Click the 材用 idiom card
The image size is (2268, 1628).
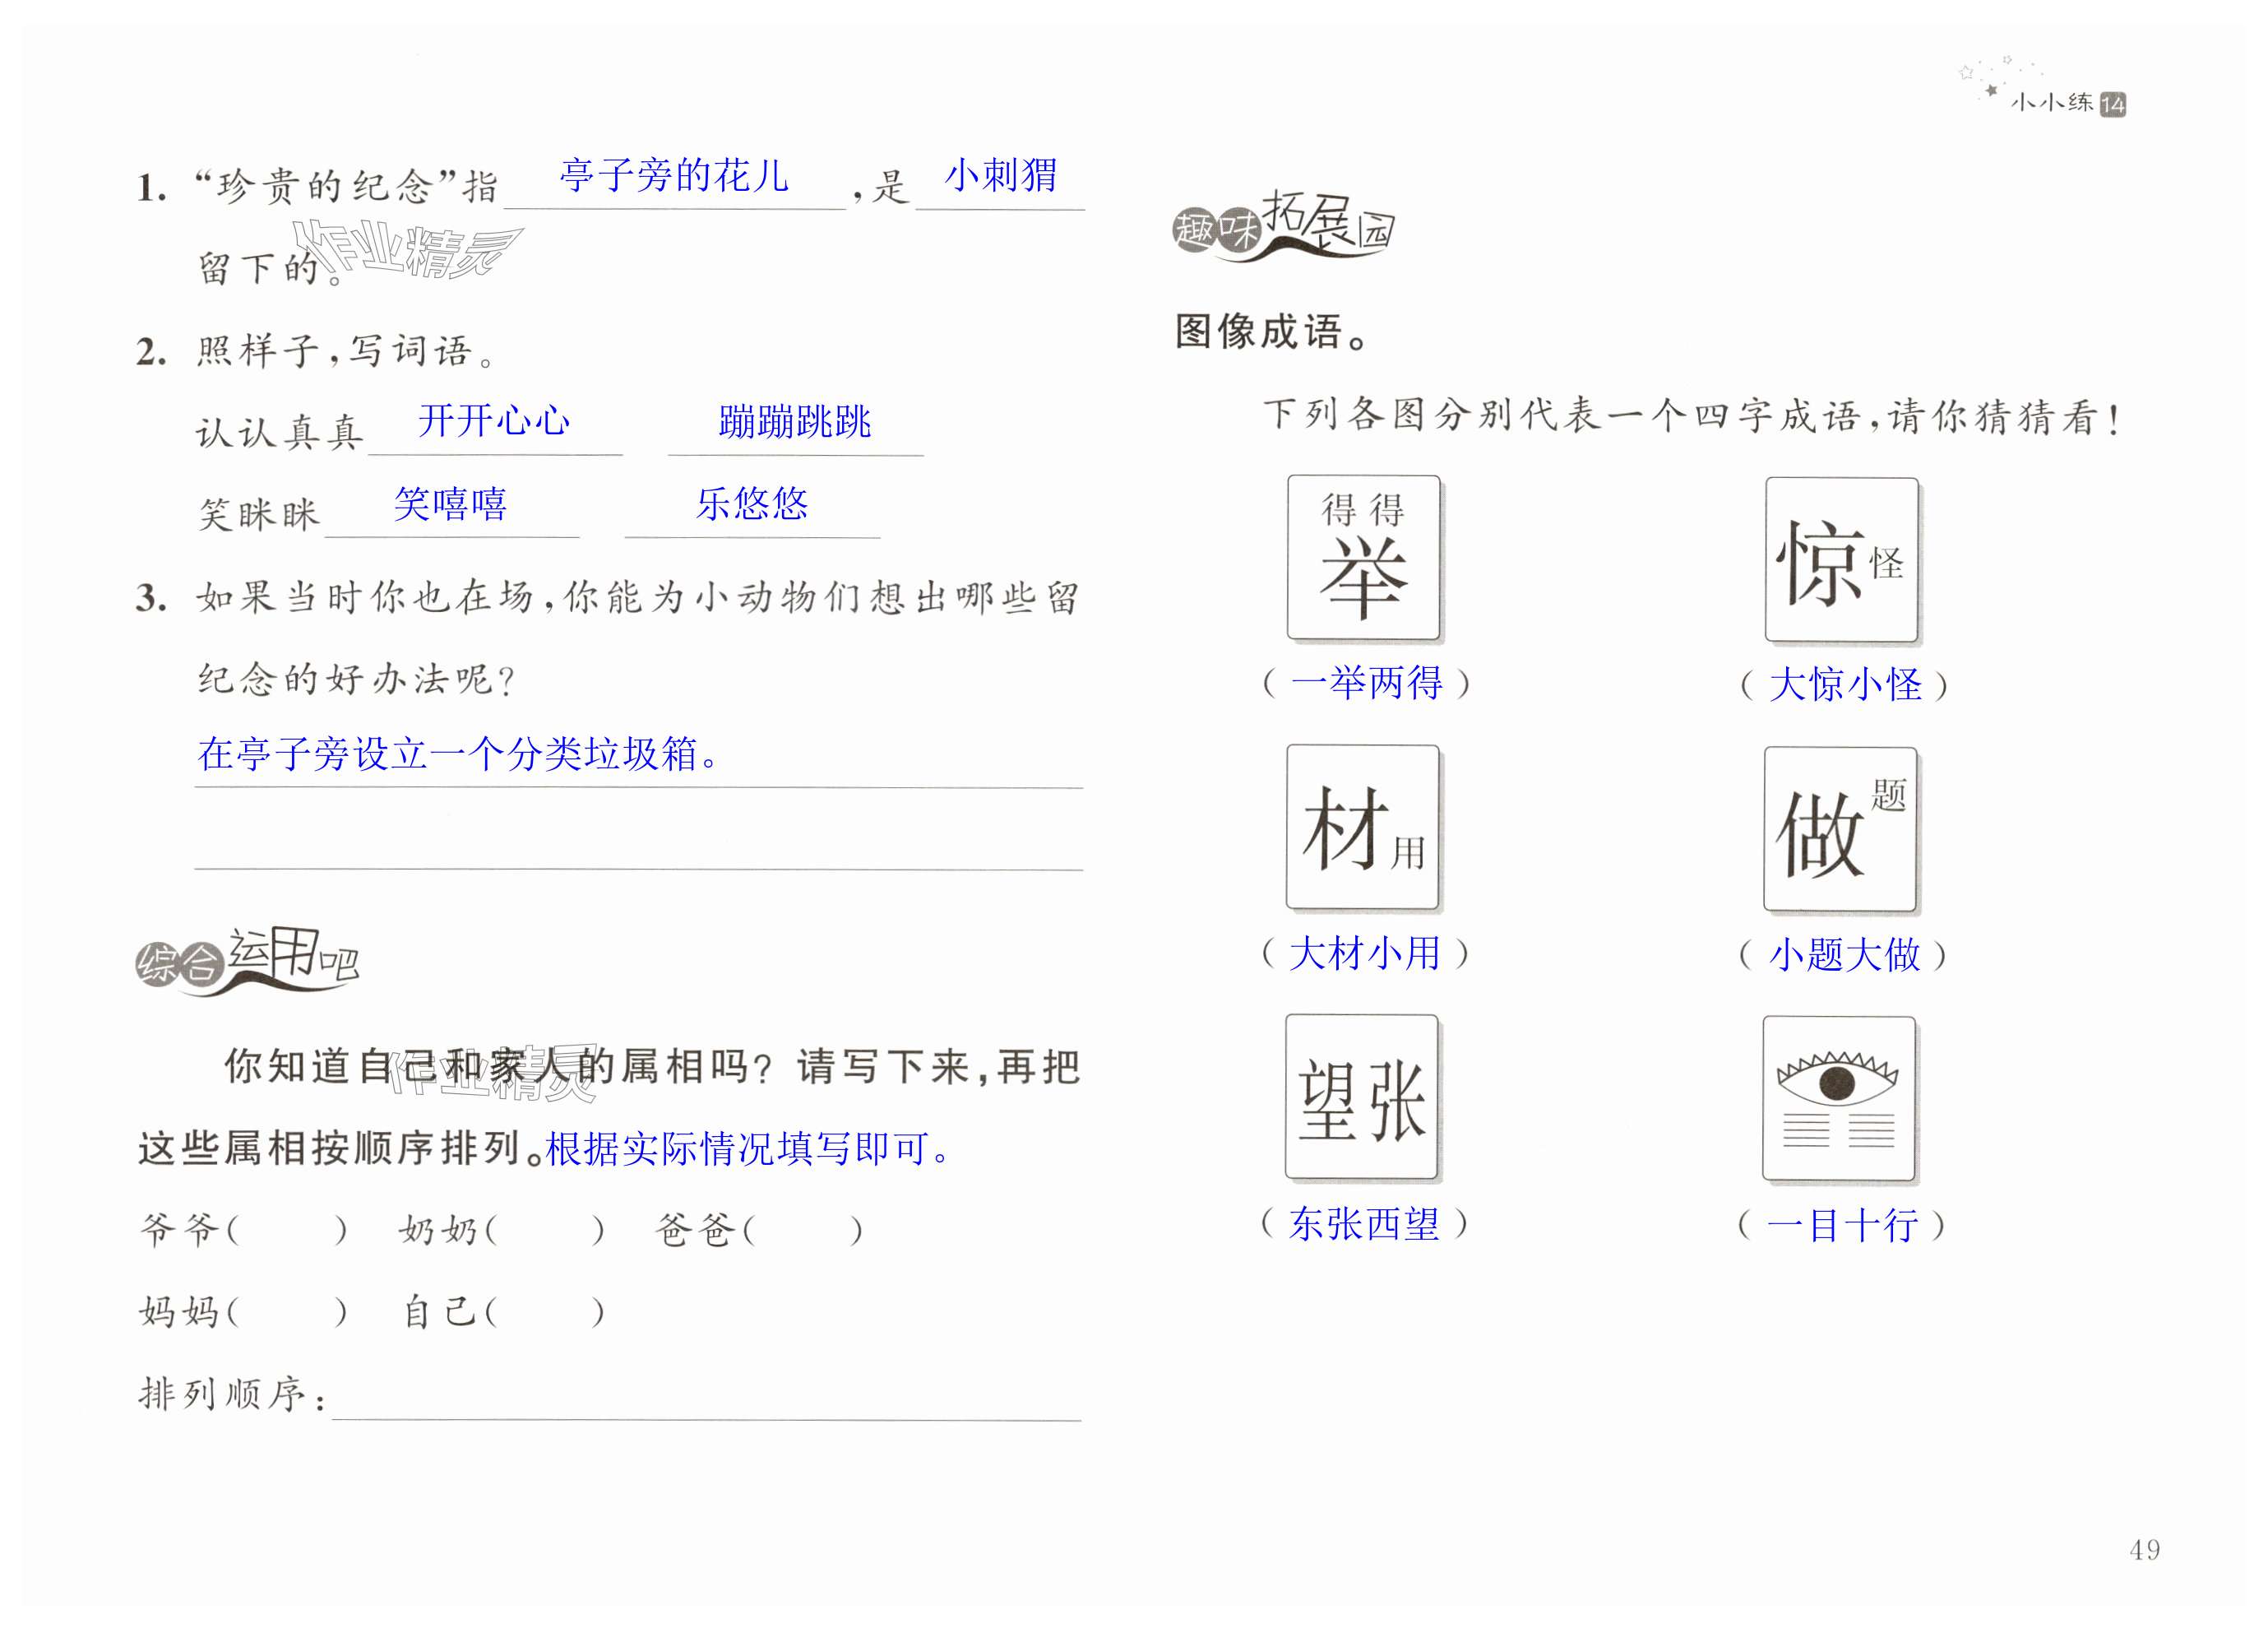coord(1362,827)
